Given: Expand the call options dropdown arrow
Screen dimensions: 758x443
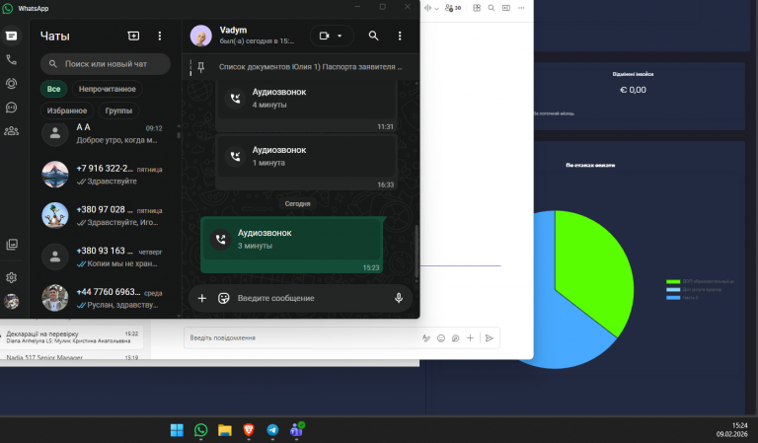Looking at the screenshot, I should 340,36.
